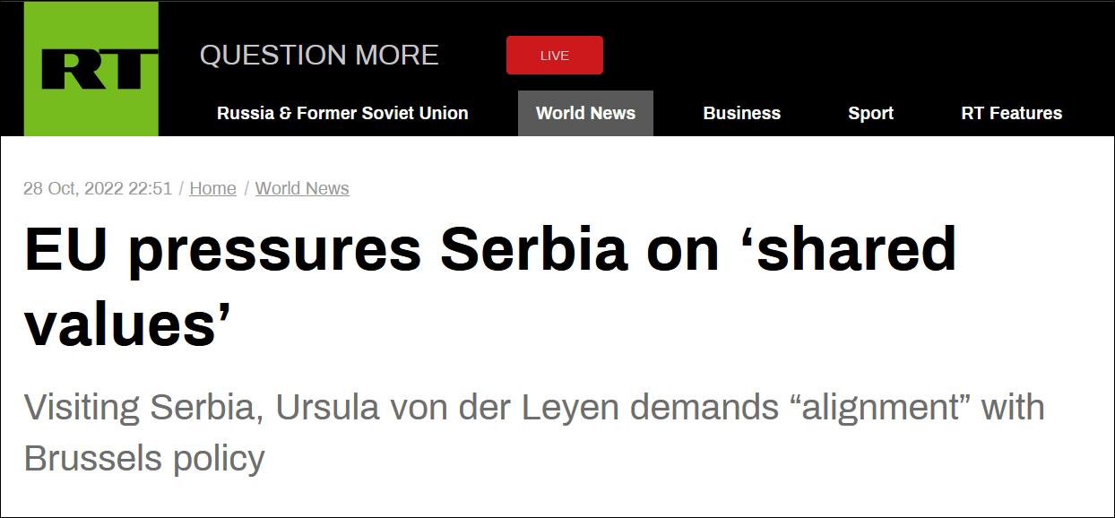1115x518 pixels.
Task: Click 'pressures' in the headline
Action: (274, 249)
